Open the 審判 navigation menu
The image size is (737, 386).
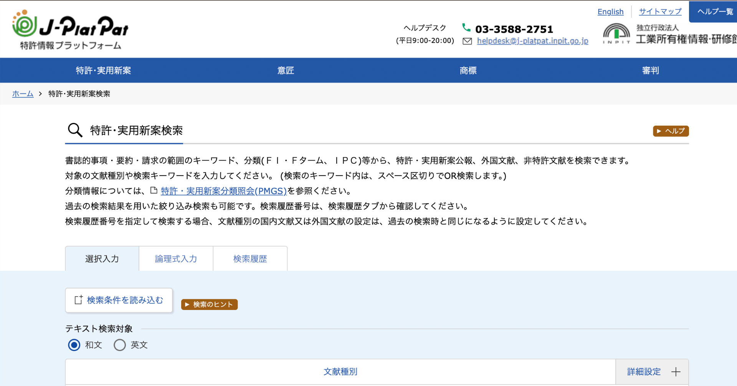click(650, 70)
